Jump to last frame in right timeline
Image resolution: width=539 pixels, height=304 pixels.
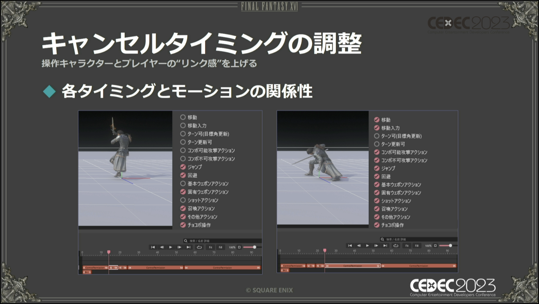point(385,245)
